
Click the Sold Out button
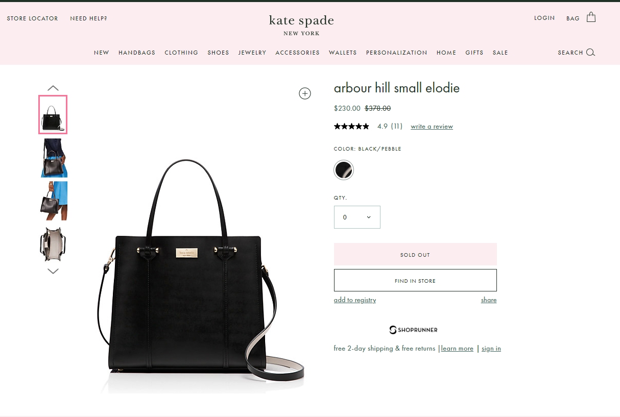pyautogui.click(x=415, y=254)
